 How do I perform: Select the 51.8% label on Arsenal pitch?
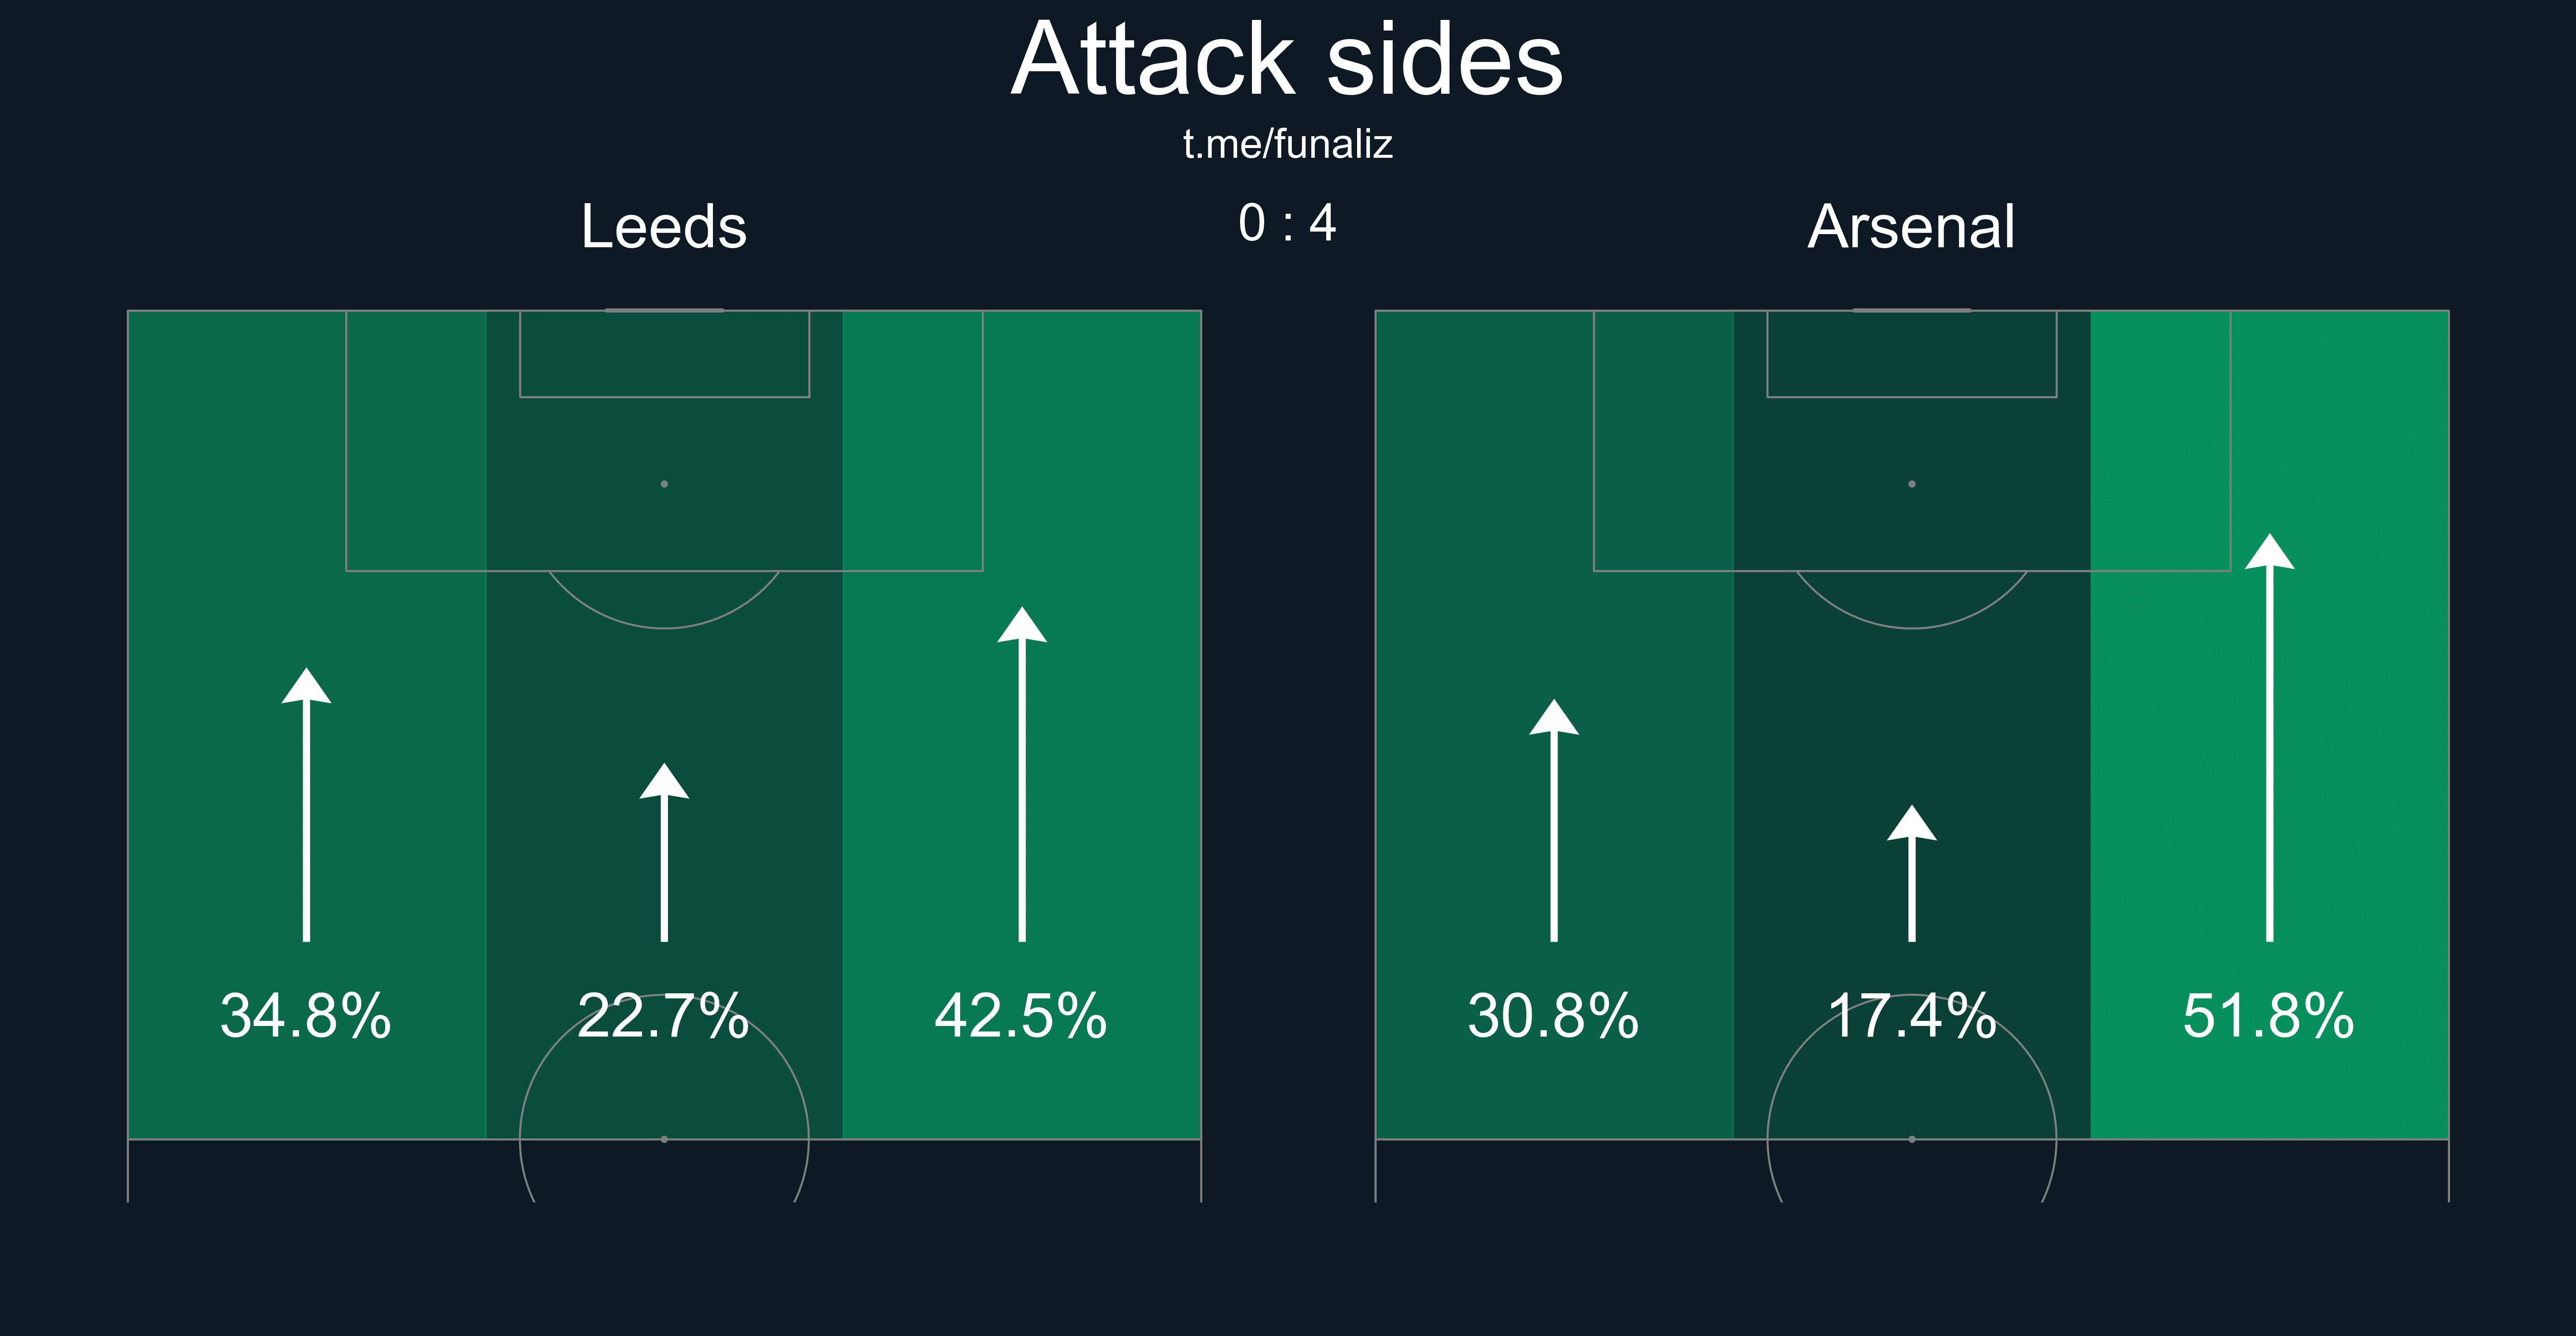[x=2268, y=1016]
